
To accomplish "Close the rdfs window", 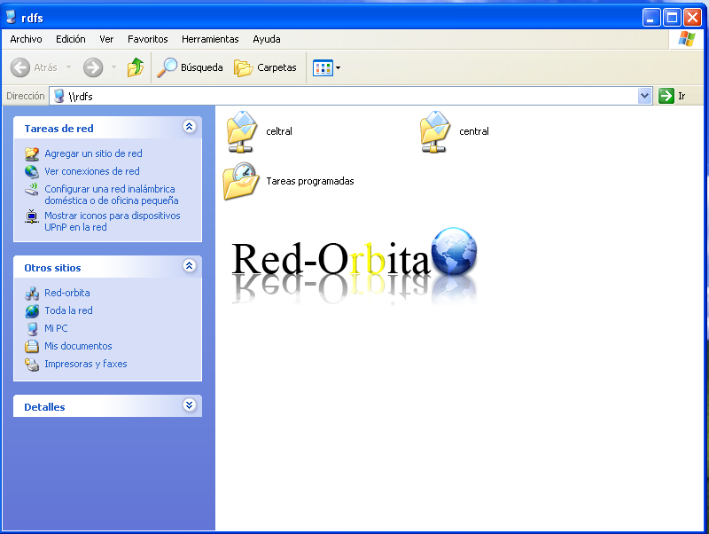I will click(x=692, y=18).
